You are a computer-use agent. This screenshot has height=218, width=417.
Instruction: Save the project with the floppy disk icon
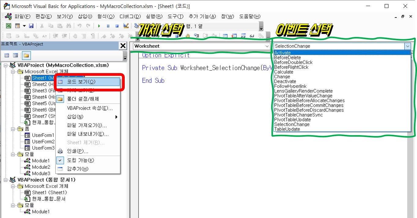pos(31,26)
